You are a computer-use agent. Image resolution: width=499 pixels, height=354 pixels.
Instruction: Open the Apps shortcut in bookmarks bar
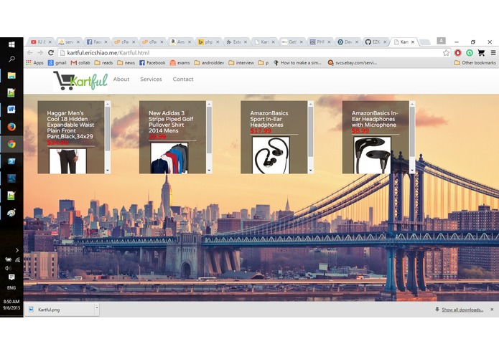pos(34,63)
